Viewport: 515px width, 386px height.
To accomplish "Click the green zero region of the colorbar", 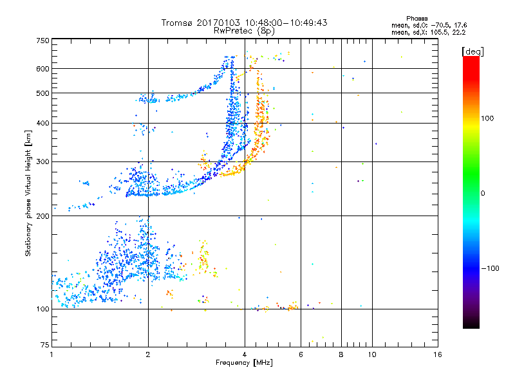I will [x=471, y=193].
